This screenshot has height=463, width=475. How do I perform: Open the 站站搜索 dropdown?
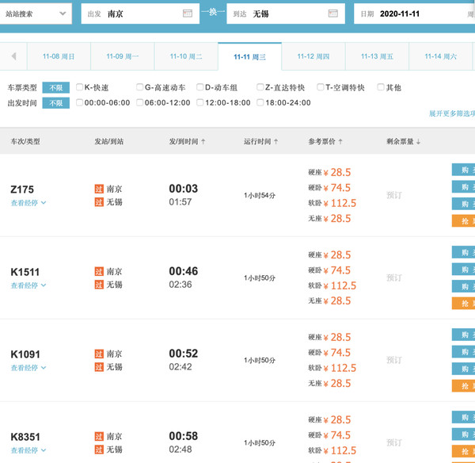pos(36,13)
